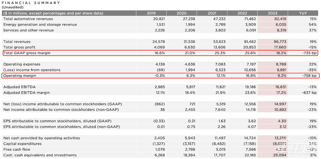The width and height of the screenshot is (321, 159).
Task: Click 2022 operating margin value 16.8%
Action: 250,76
